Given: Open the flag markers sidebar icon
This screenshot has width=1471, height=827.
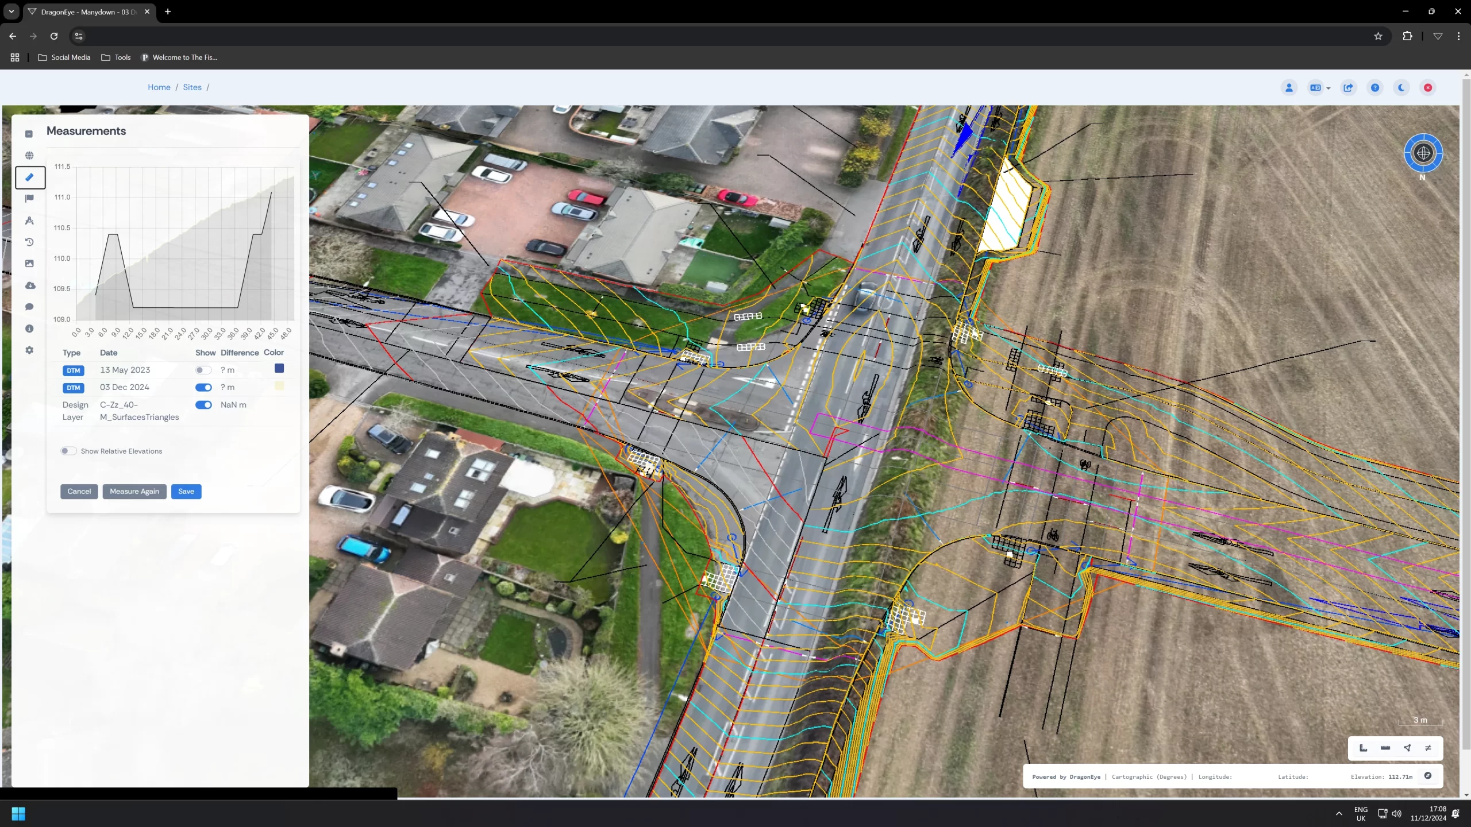Looking at the screenshot, I should 29,199.
